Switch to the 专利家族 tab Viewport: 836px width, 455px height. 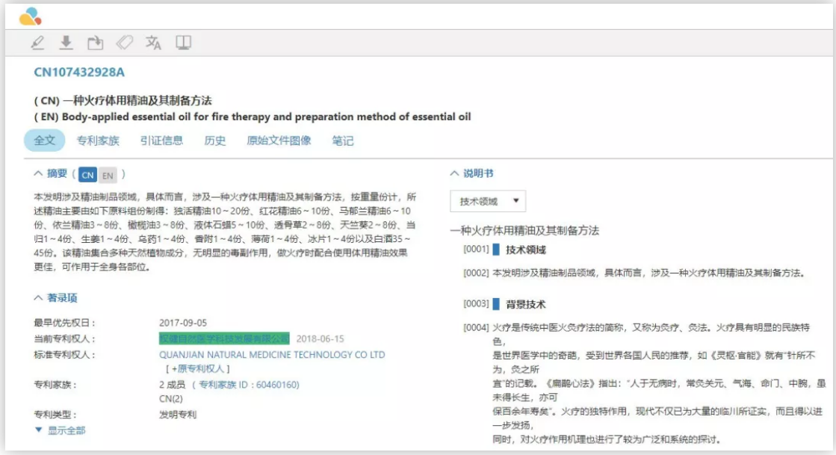[97, 140]
